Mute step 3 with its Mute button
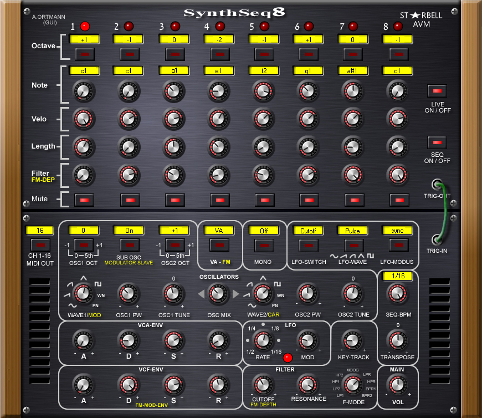This screenshot has width=482, height=418. [x=175, y=200]
